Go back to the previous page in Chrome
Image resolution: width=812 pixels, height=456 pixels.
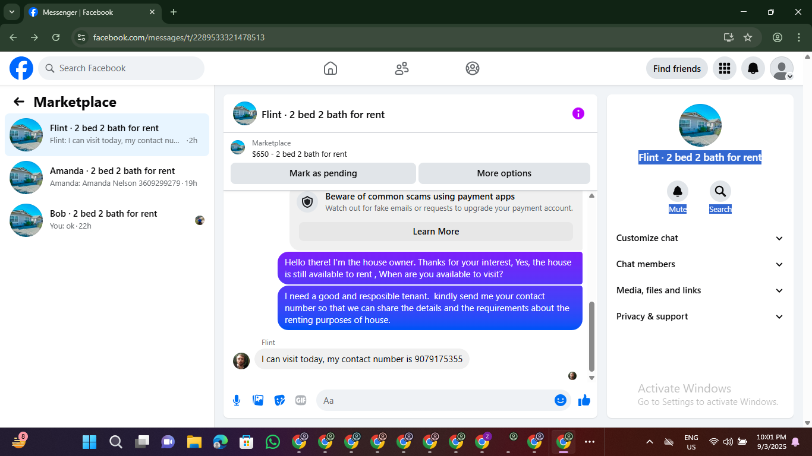[x=13, y=37]
